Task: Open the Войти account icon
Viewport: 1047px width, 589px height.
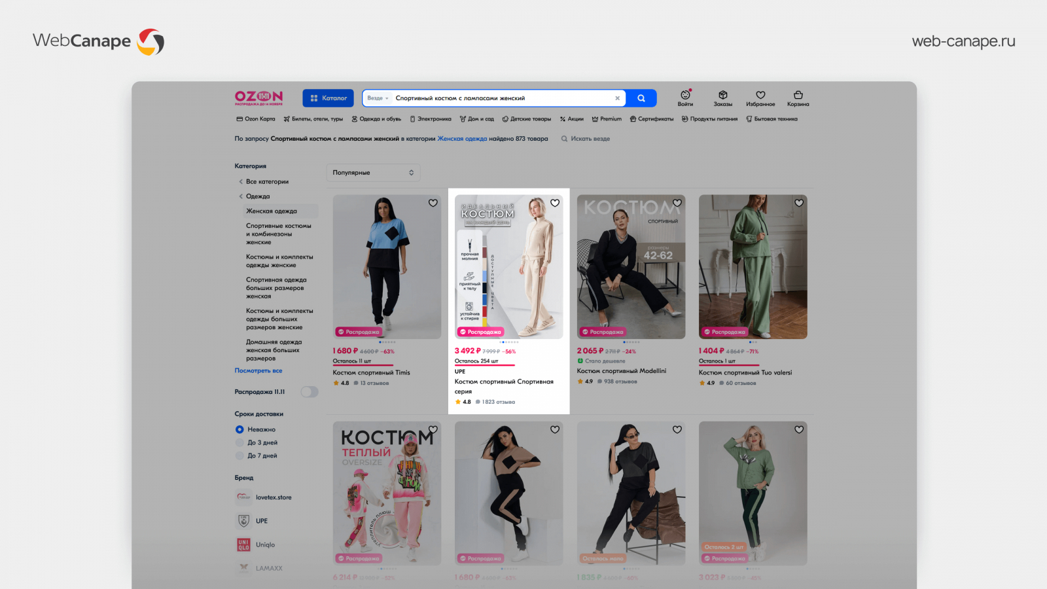Action: click(x=685, y=98)
